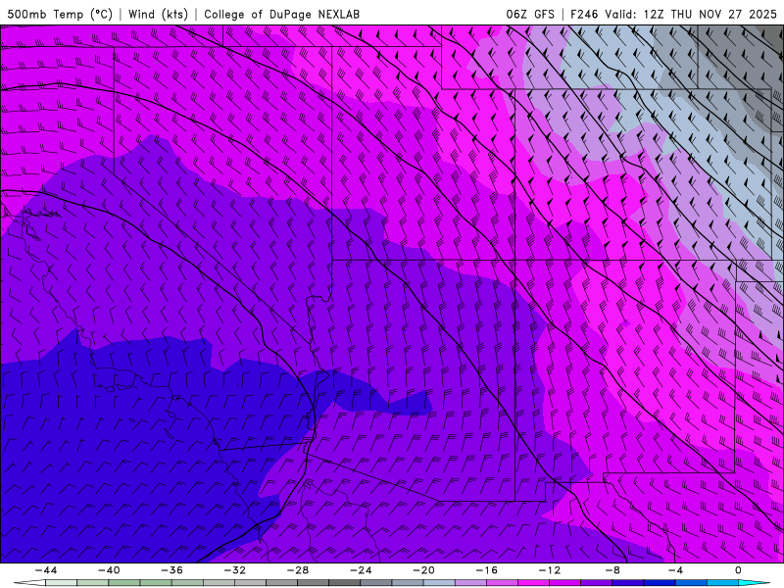Click the "500mb Temp (°C)" title text

60,15
